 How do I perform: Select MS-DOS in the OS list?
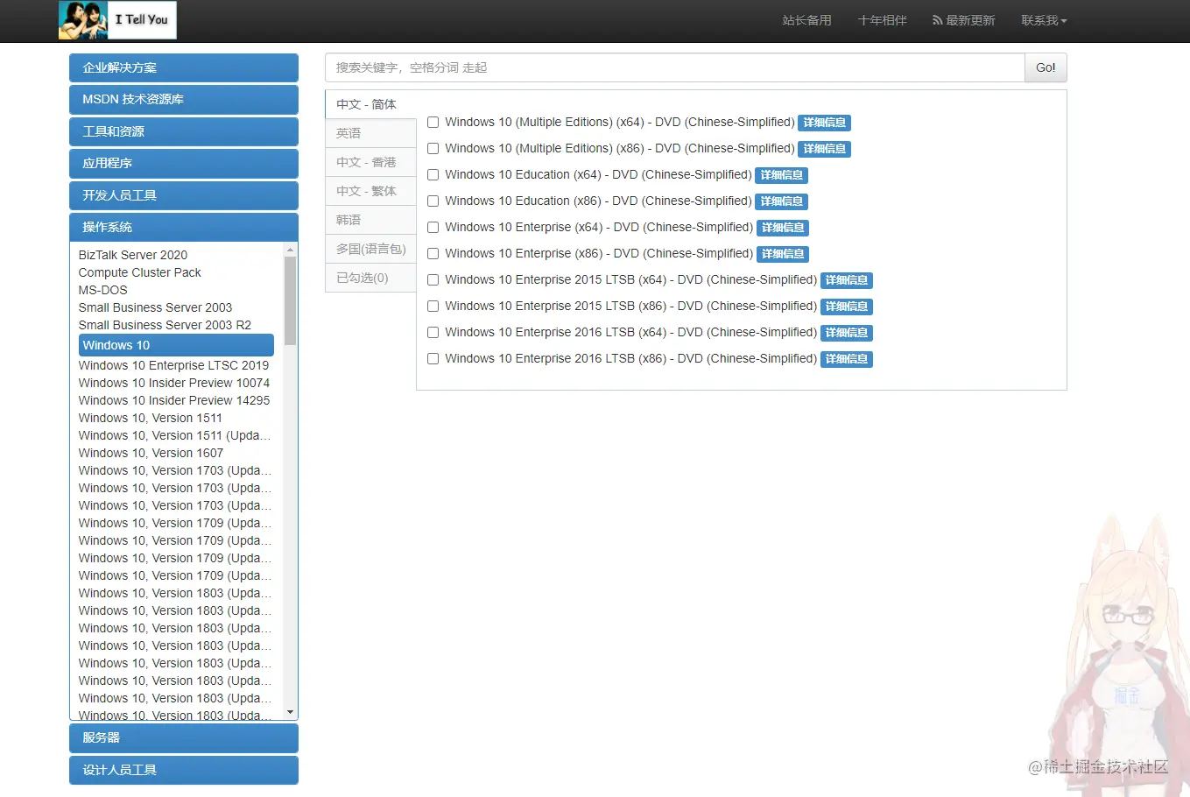103,290
